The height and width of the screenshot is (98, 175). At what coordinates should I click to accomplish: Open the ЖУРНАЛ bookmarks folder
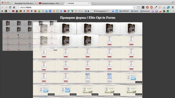pyautogui.click(x=124, y=11)
